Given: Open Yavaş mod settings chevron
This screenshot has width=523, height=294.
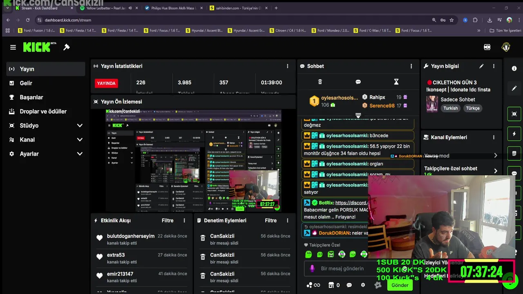Looking at the screenshot, I should point(495,156).
